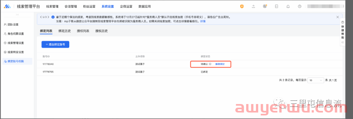
Task: Click the help icon next to 待确认
Action: [210, 64]
